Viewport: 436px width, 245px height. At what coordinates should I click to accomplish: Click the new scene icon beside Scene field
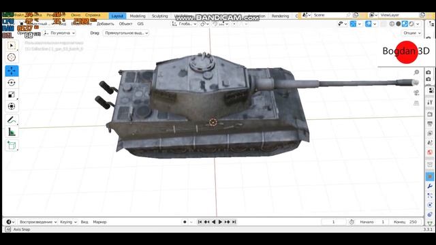[356, 15]
